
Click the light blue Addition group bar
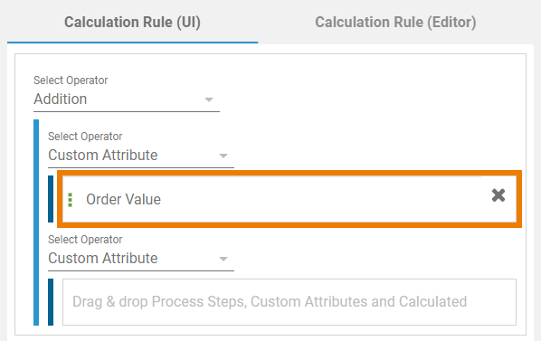click(x=36, y=223)
